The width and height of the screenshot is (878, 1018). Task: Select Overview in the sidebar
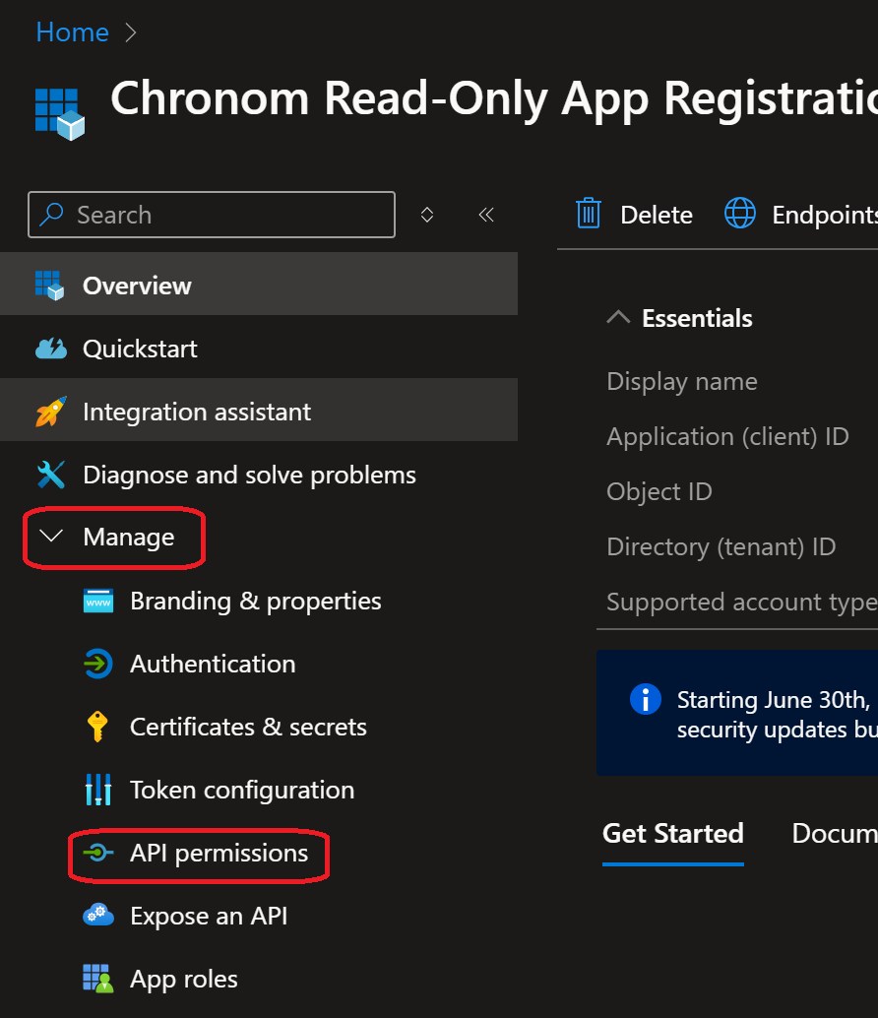click(259, 285)
